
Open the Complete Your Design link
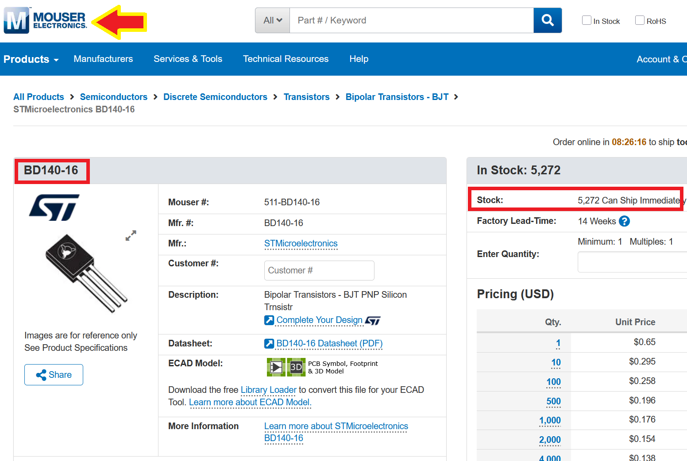[x=319, y=320]
